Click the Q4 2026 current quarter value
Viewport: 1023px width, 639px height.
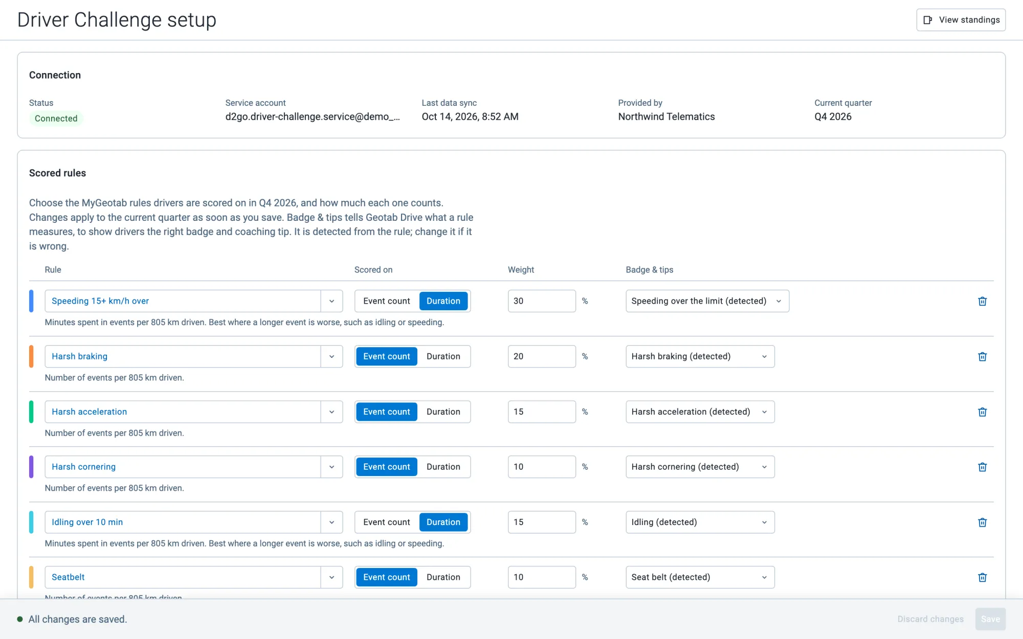tap(833, 117)
